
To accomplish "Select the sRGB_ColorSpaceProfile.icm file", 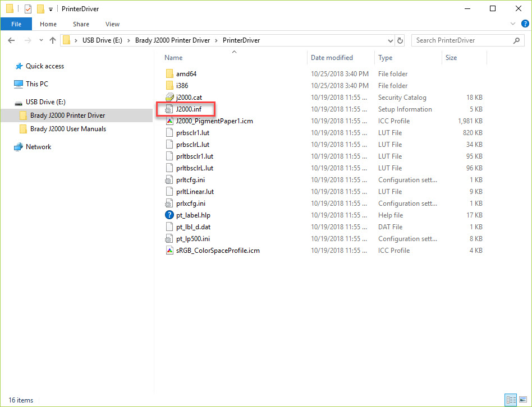I will (218, 251).
